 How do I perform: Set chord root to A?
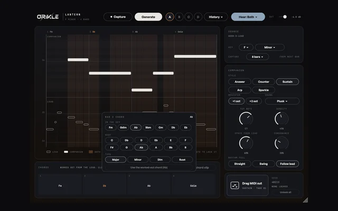coord(156,148)
